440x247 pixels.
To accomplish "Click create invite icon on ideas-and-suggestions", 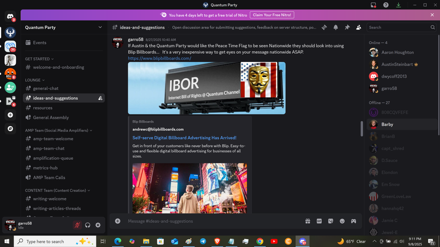I will 100,98.
